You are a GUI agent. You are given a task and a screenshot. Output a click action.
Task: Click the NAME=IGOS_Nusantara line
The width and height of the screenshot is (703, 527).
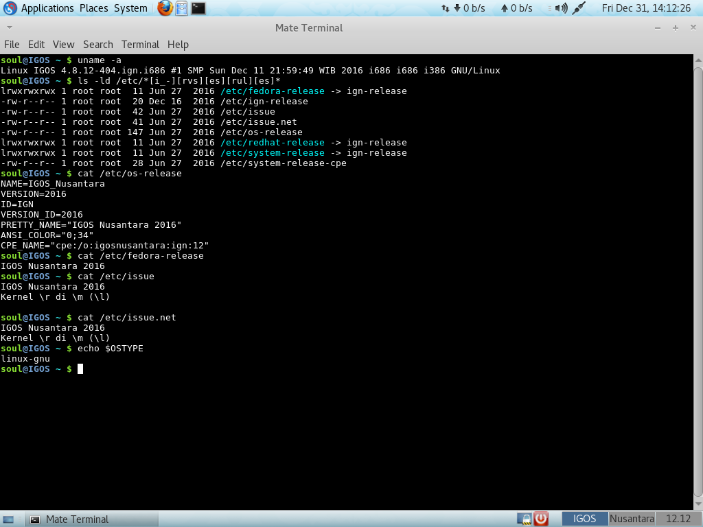pos(53,184)
